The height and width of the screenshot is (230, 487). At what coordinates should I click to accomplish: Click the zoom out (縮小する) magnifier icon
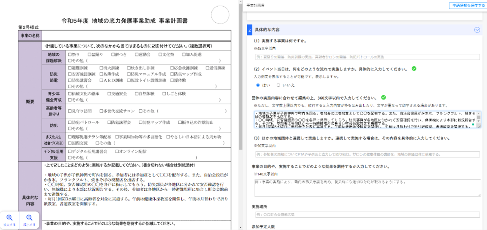[29, 218]
